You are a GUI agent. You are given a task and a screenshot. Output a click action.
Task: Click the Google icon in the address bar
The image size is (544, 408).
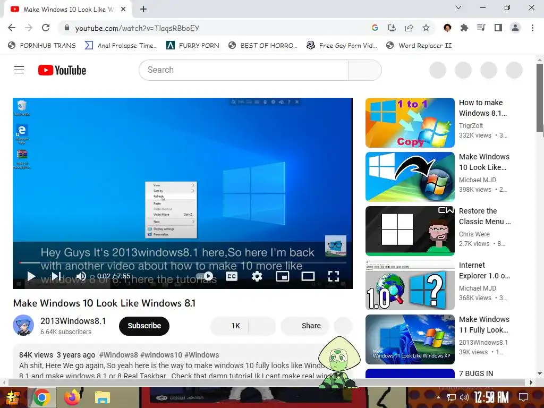[375, 28]
